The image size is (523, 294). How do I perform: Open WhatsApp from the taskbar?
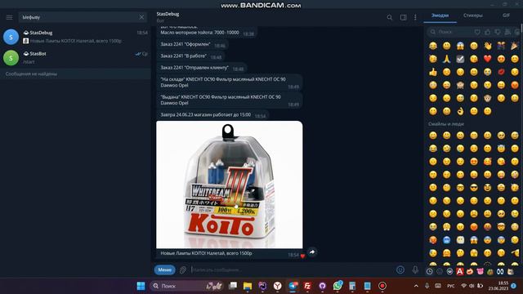point(337,286)
